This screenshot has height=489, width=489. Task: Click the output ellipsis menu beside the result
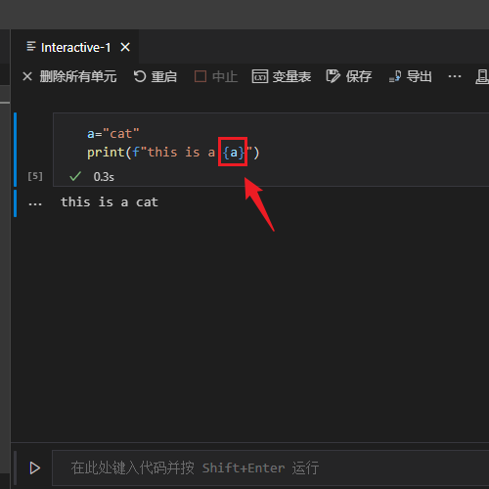click(35, 204)
